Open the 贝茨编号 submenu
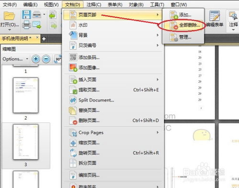 [113, 45]
